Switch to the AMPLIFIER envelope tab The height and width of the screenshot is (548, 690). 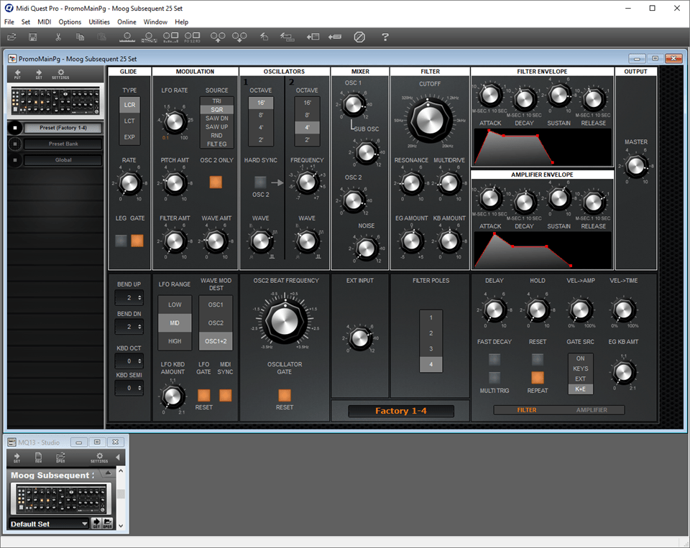tap(592, 410)
